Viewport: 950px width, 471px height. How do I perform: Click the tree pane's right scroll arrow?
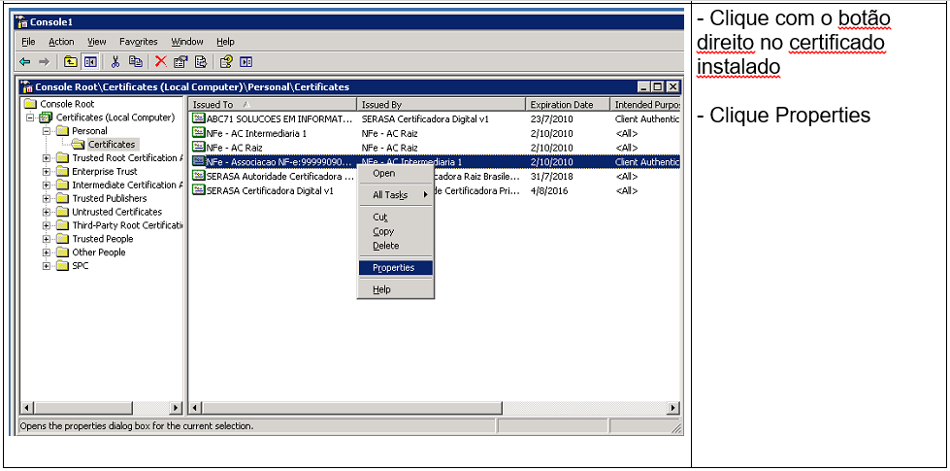coord(177,408)
